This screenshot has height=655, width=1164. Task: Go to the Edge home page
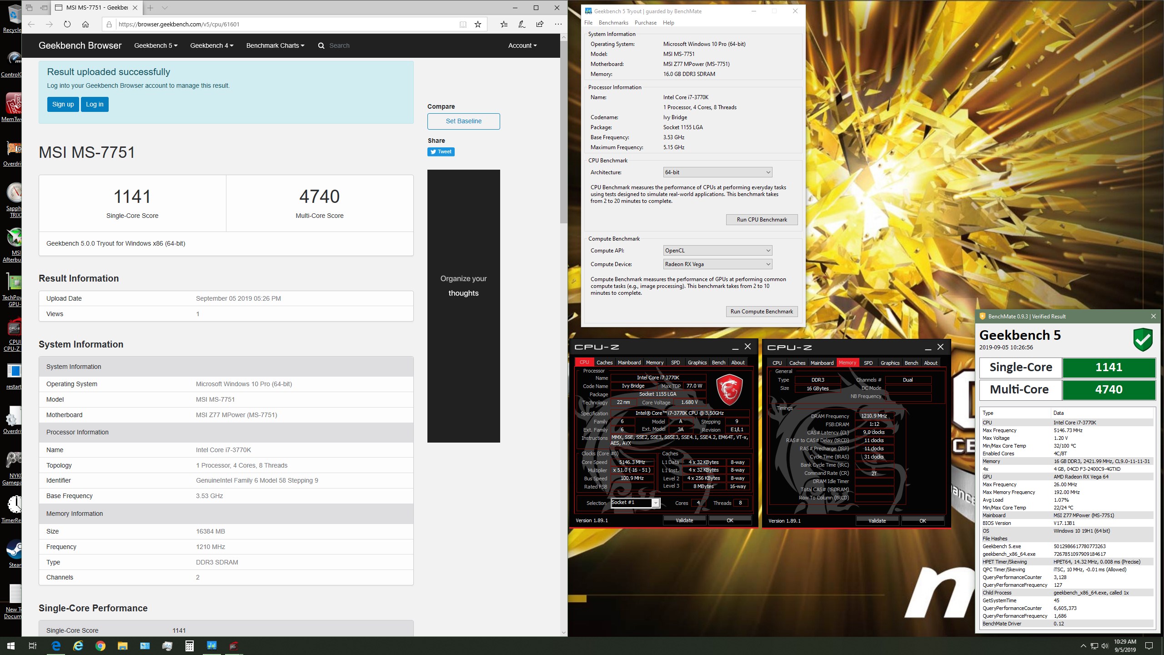point(85,25)
